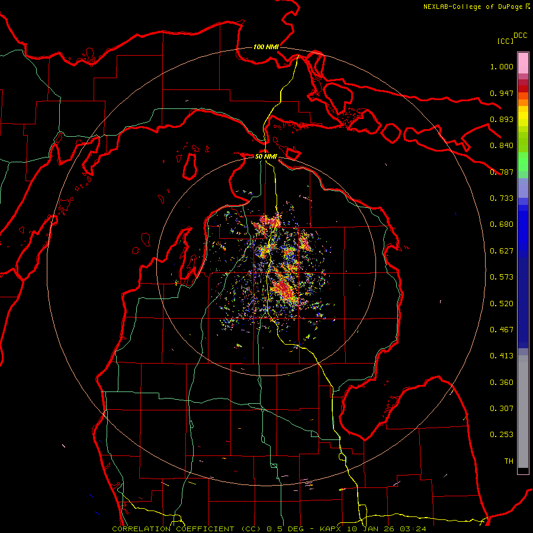533x533 pixels.
Task: Click the TH threshold label on scale
Action: [509, 461]
